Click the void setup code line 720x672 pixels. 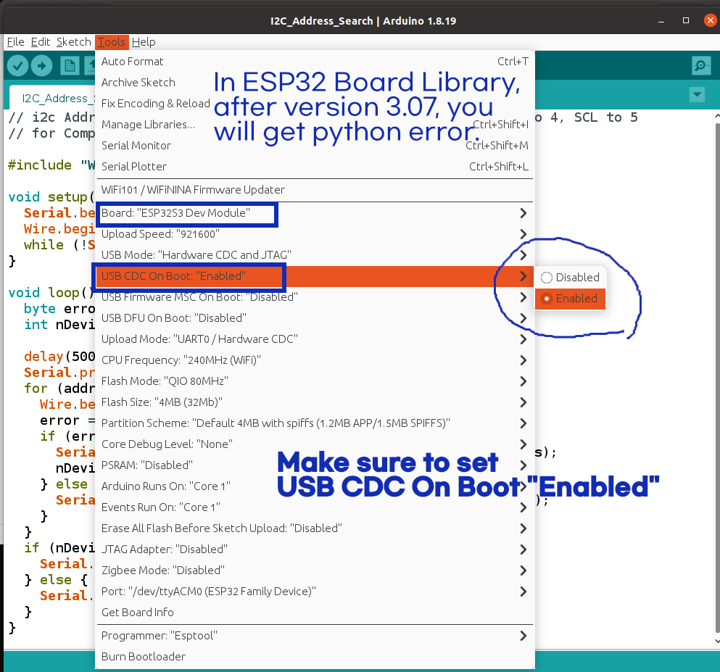click(x=51, y=197)
